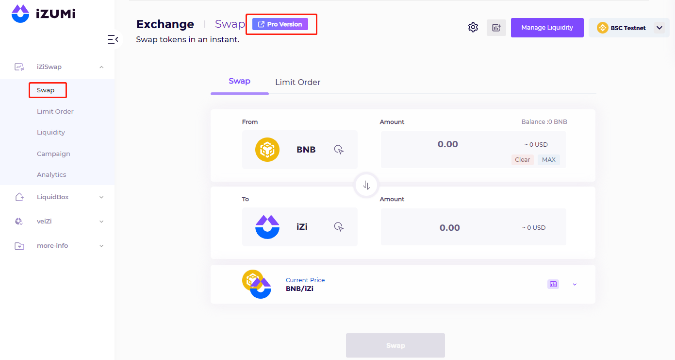Switch to the Limit Order tab
The image size is (675, 360).
(x=298, y=82)
